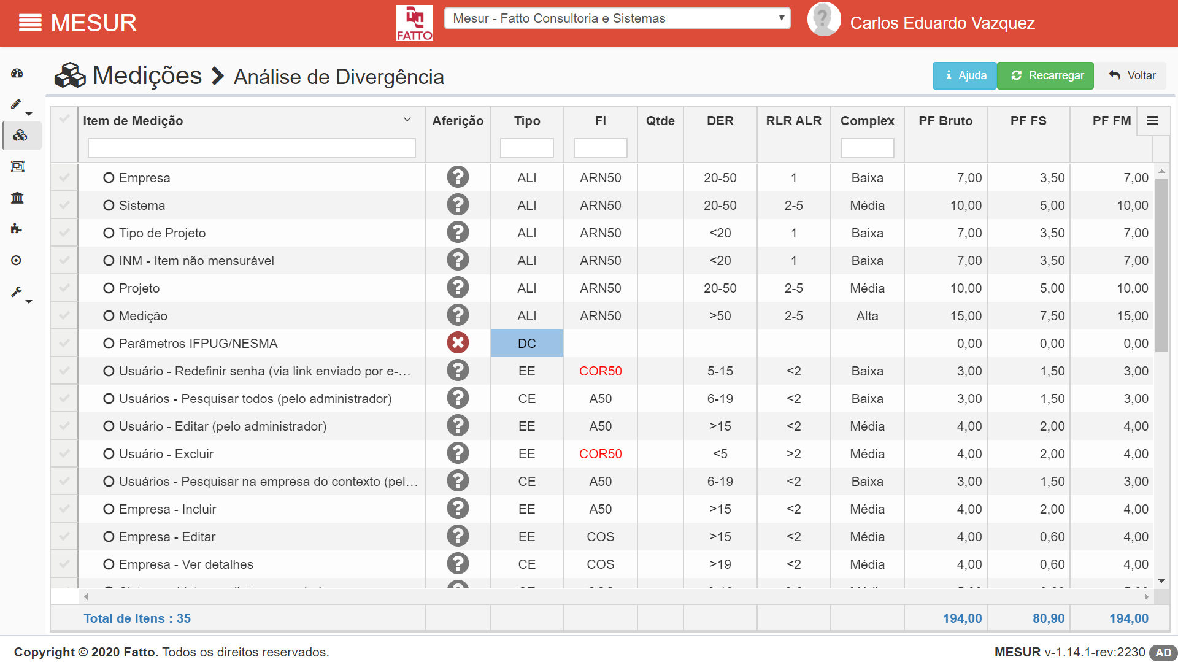Toggle the row checkmark for Empresa
Image resolution: width=1178 pixels, height=662 pixels.
pos(64,177)
